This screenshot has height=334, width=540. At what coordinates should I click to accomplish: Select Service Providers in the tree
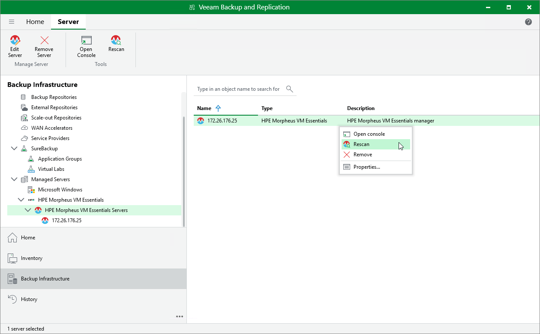tap(50, 138)
